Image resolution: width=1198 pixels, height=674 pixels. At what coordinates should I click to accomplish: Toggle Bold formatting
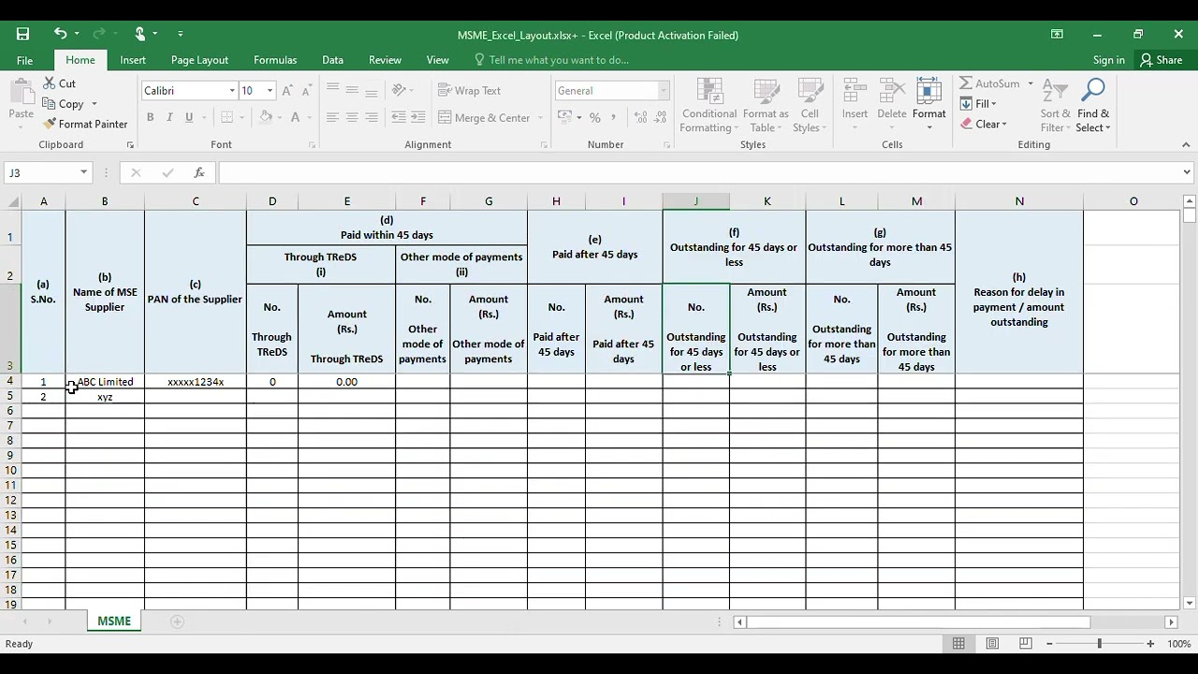(150, 117)
